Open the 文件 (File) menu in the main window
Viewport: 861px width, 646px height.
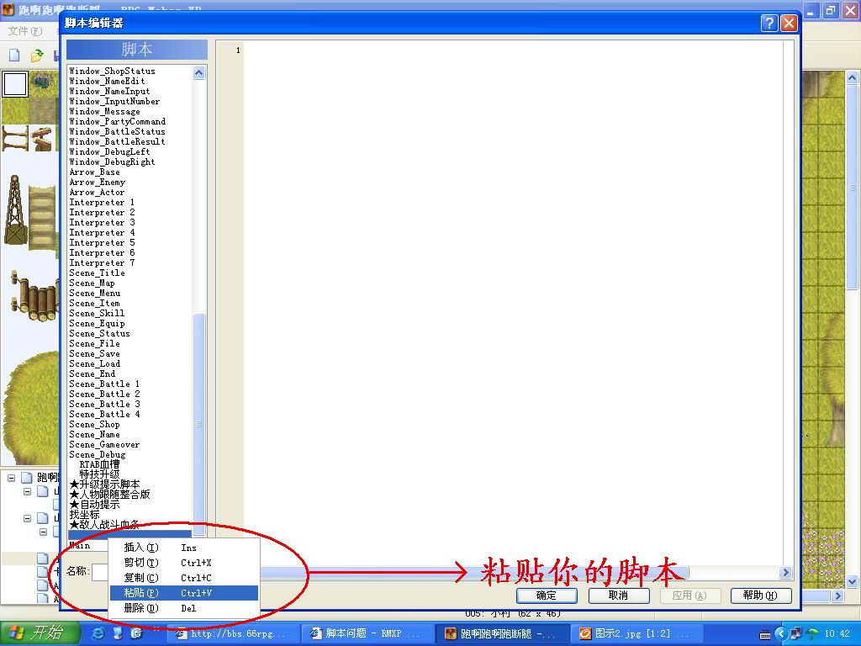24,31
